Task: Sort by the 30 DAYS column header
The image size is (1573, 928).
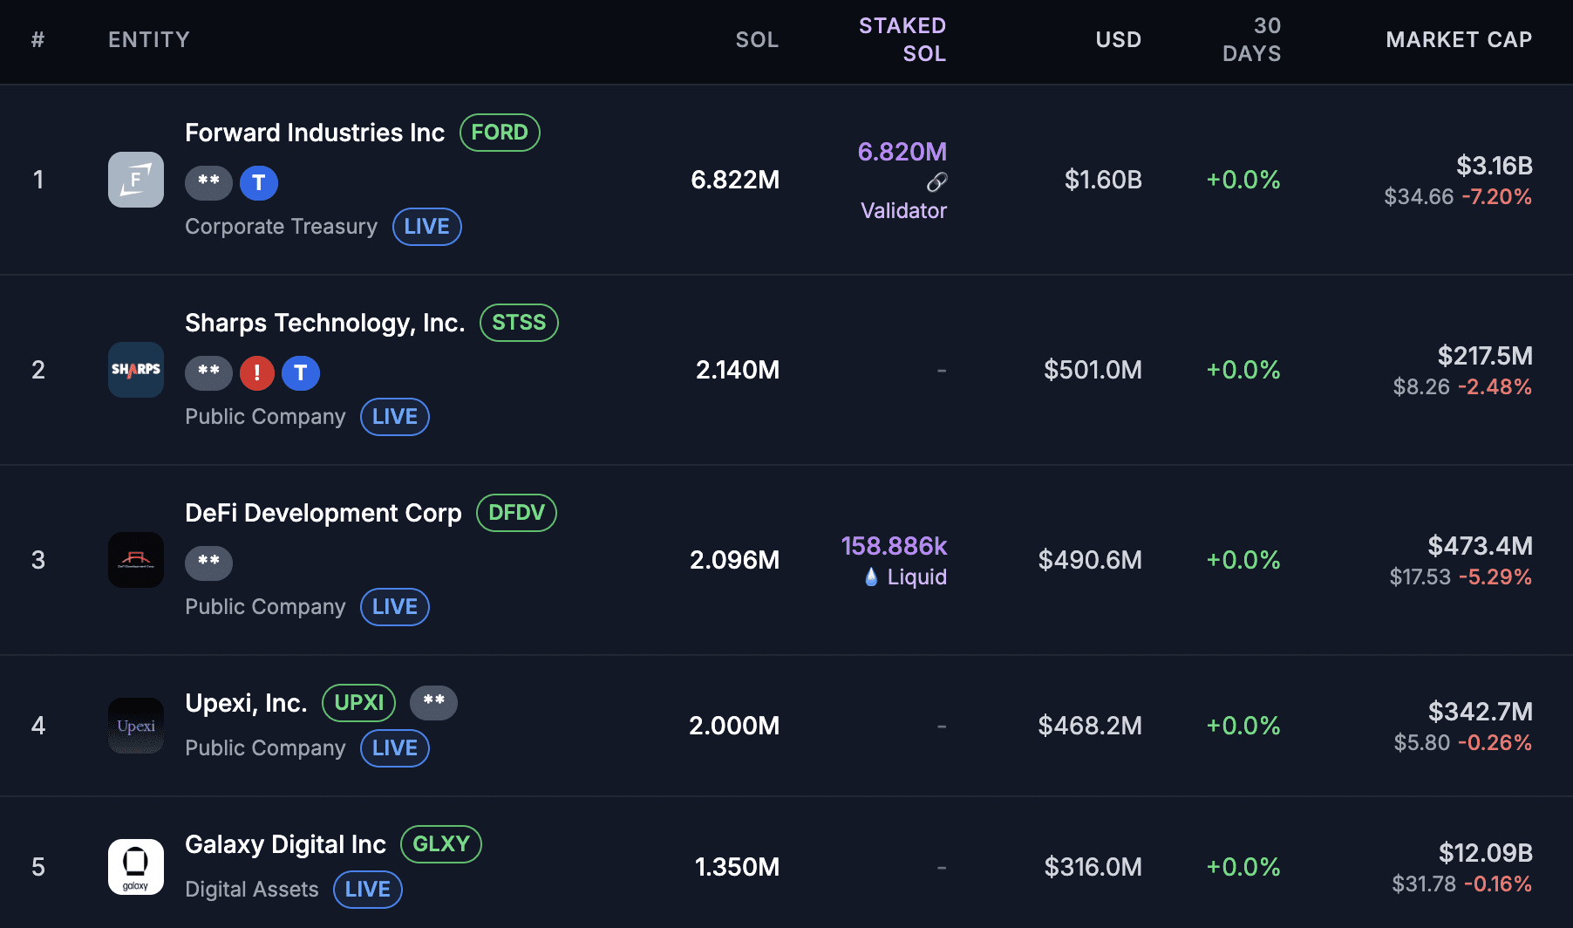Action: click(x=1252, y=40)
